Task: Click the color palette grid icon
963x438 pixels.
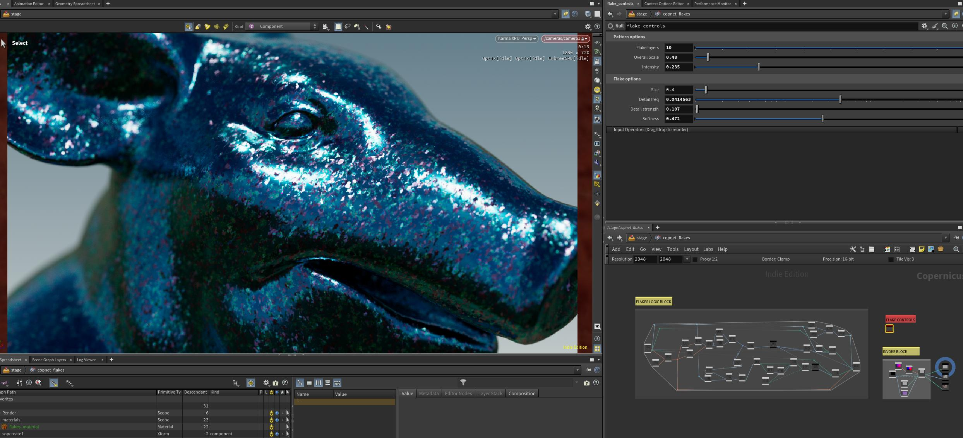Action: coord(887,249)
